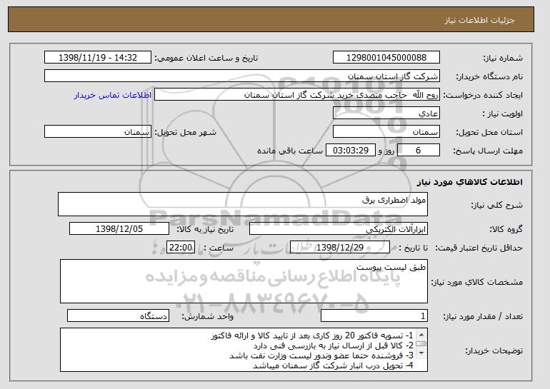
Task: Click the request creator field روح الله حاجب
Action: click(x=297, y=95)
